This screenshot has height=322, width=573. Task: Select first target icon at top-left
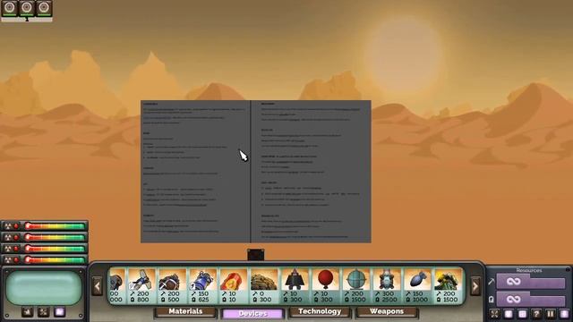10,8
